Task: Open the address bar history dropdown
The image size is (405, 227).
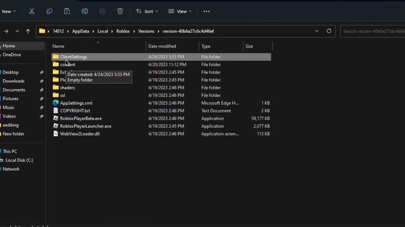Action: tap(316, 31)
